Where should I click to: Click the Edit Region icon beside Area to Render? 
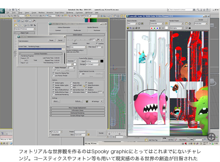139,23
